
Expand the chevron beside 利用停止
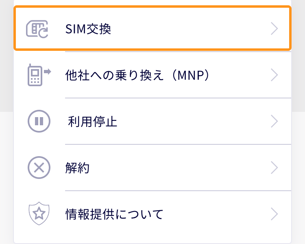[x=274, y=121]
